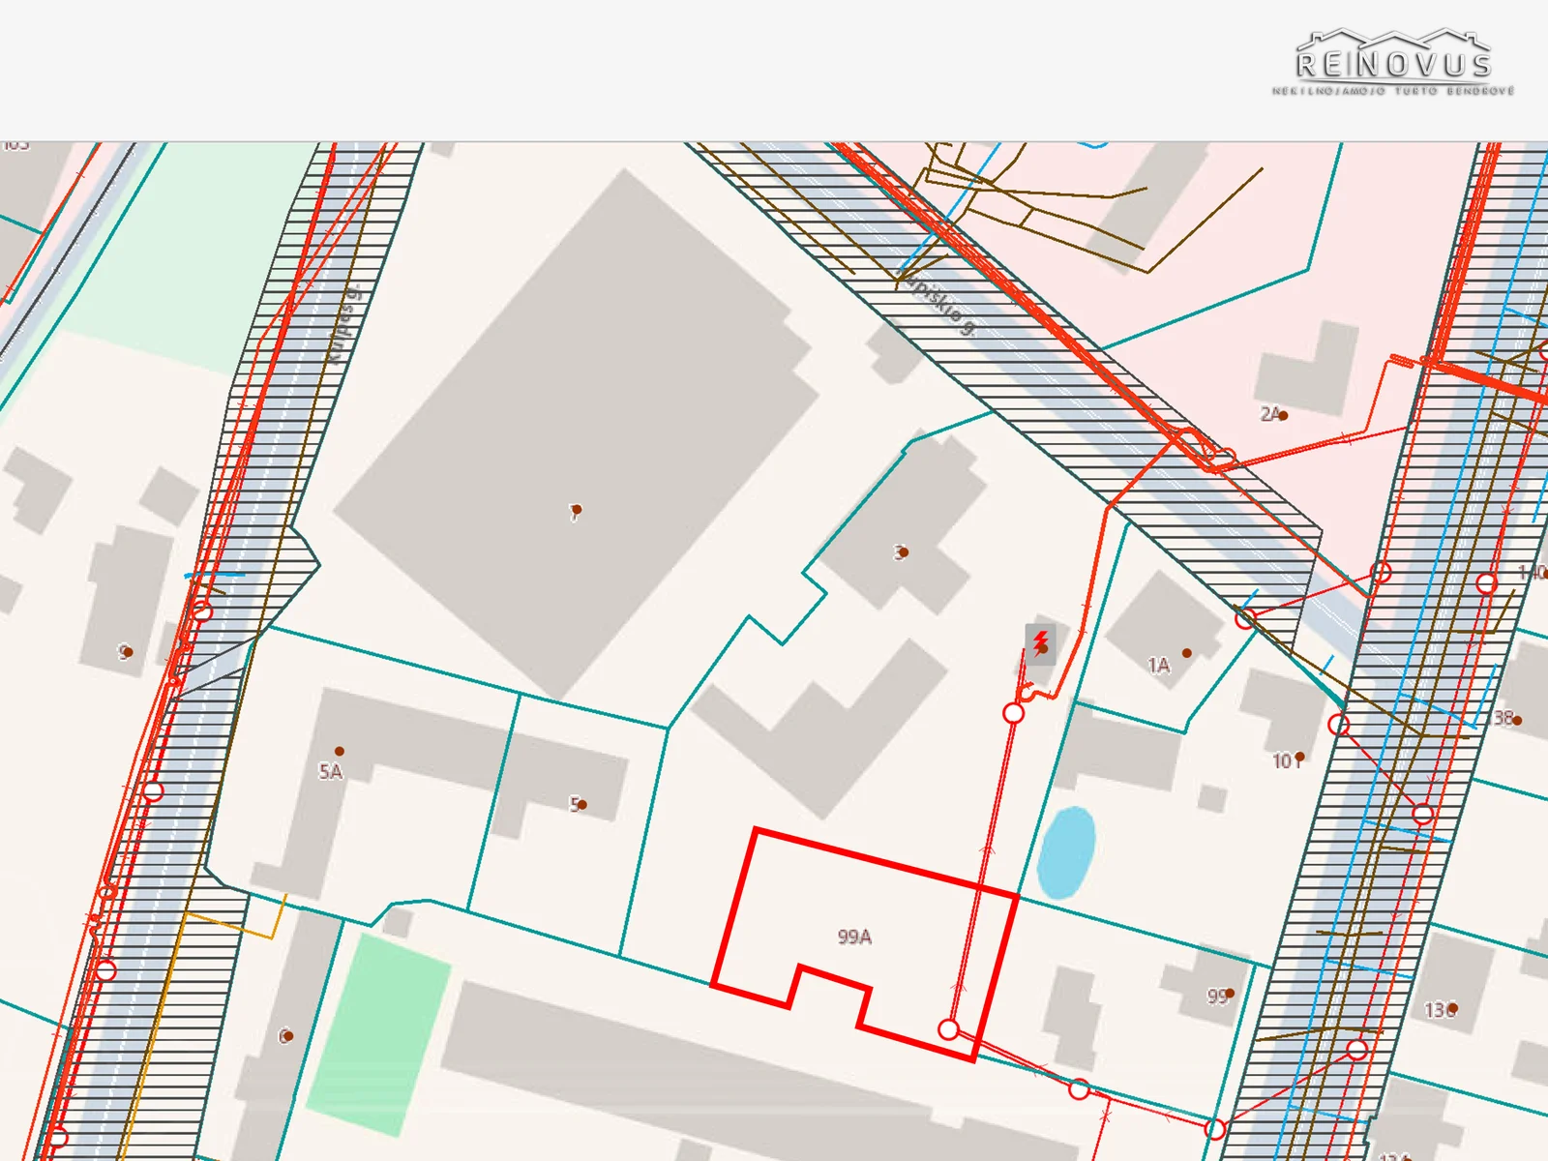The height and width of the screenshot is (1161, 1548).
Task: Click the address label 38
Action: 1503,718
